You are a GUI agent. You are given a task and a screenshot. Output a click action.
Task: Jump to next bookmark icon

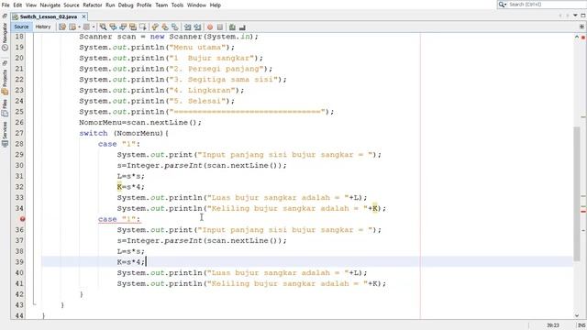pos(165,27)
